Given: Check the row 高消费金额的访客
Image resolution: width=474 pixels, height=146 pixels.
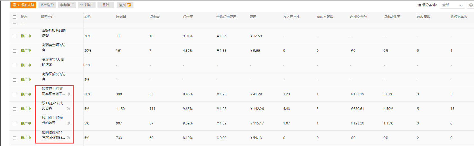Looking at the screenshot, I should tap(15, 51).
